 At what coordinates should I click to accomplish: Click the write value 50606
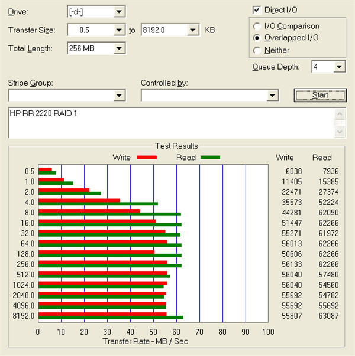292,254
